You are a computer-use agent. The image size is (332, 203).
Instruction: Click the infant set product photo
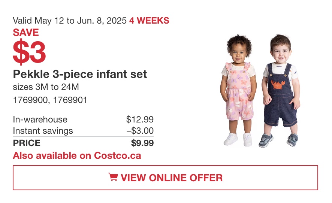260,91
